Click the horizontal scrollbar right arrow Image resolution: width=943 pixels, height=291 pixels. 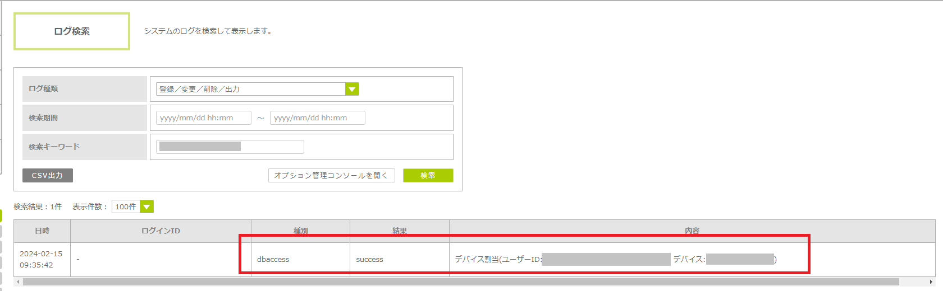(931, 282)
